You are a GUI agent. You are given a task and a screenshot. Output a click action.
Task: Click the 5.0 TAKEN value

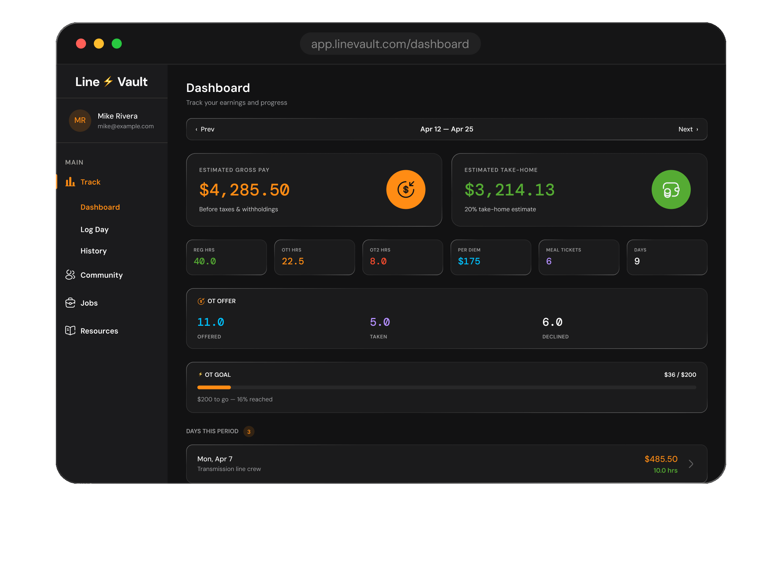[380, 322]
